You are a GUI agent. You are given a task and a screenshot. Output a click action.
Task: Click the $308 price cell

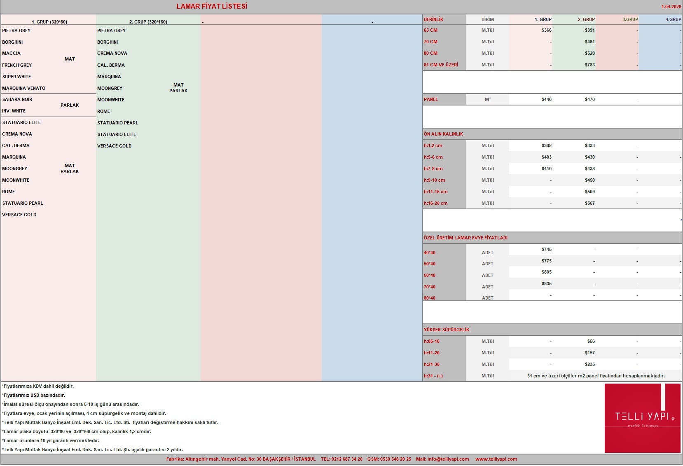(547, 145)
